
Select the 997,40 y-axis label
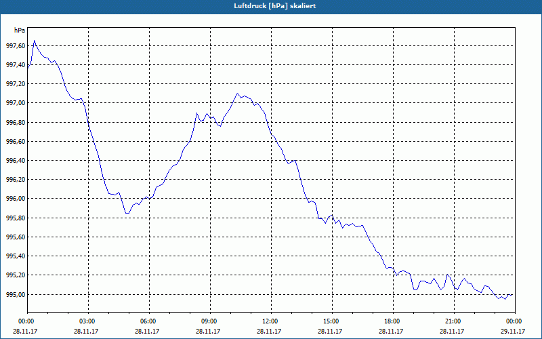[x=16, y=64]
